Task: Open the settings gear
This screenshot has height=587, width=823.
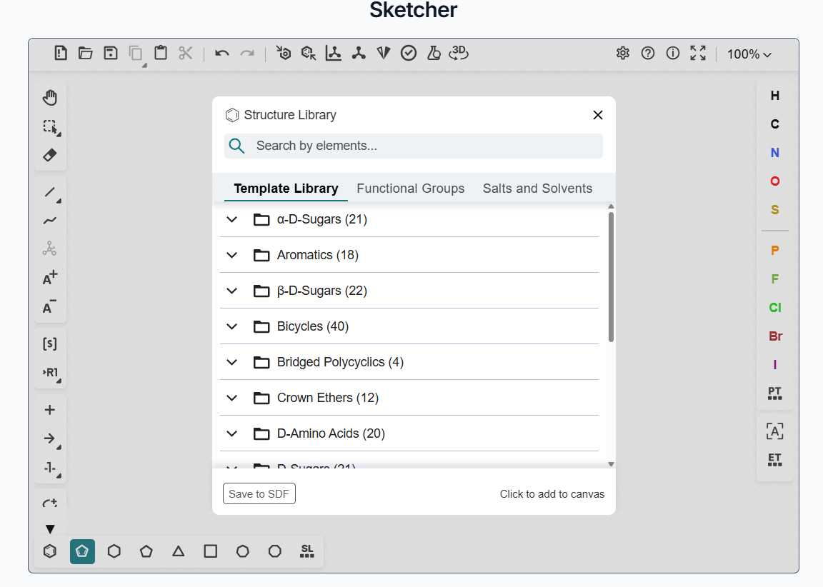Action: pyautogui.click(x=622, y=53)
